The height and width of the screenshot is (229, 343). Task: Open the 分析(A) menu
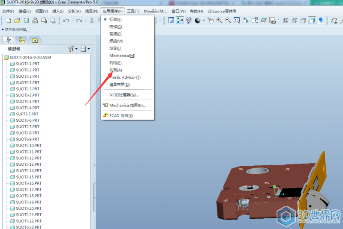point(74,12)
